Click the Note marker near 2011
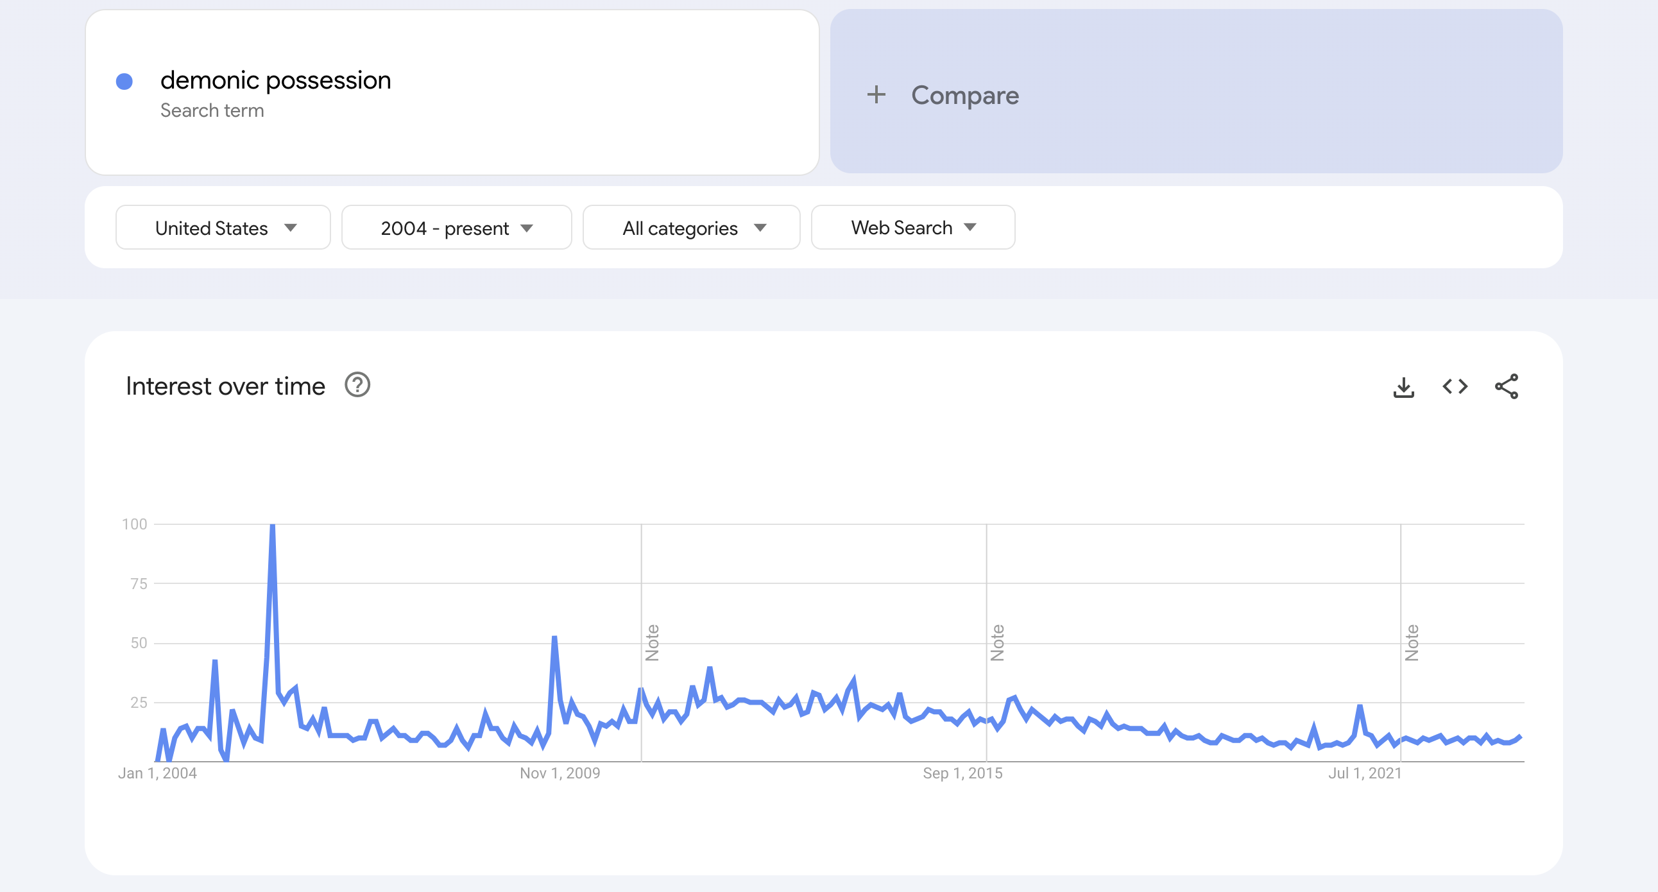This screenshot has width=1658, height=892. pyautogui.click(x=652, y=642)
